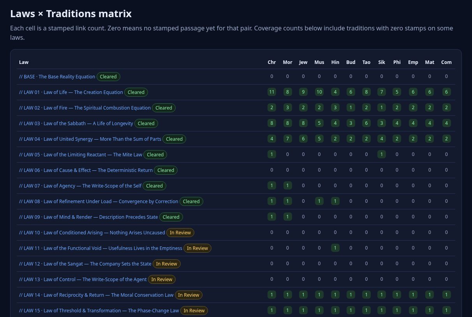472x317 pixels.
Task: Open LAW 04 Law of United Synergy link
Action: coord(90,139)
